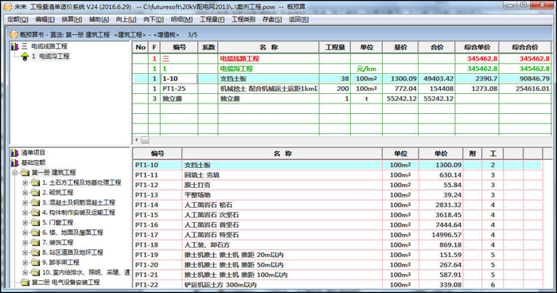Click the horizontal scrollbar thumb of upper table

click(146, 140)
